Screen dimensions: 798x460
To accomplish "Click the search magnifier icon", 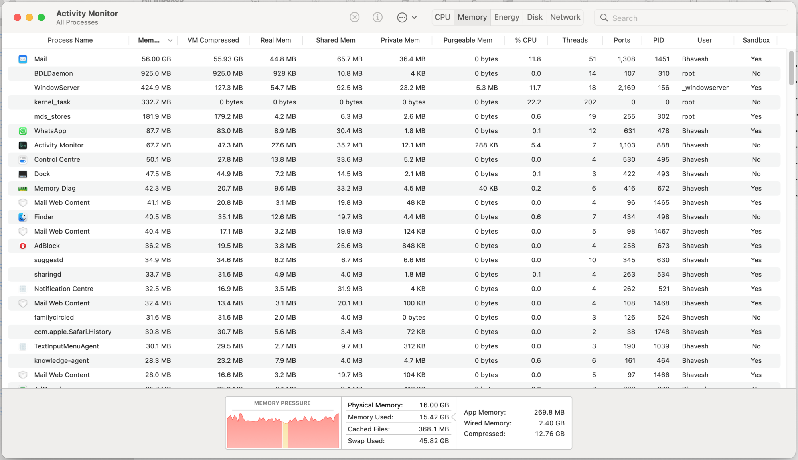I will (x=604, y=18).
